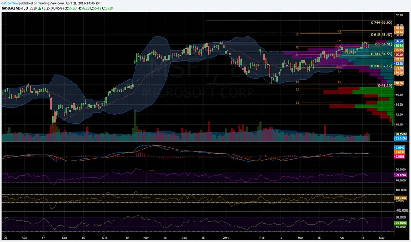Select the orange 48.76 price tag
Screen dimensions: 411x242
(x=399, y=83)
